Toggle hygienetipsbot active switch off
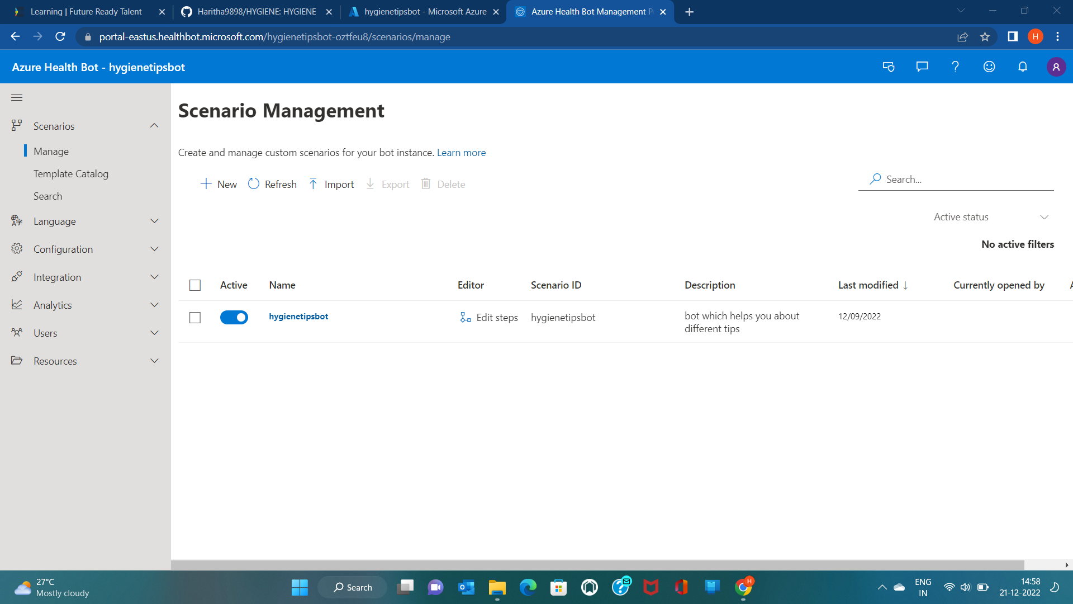Viewport: 1073px width, 604px height. [234, 318]
